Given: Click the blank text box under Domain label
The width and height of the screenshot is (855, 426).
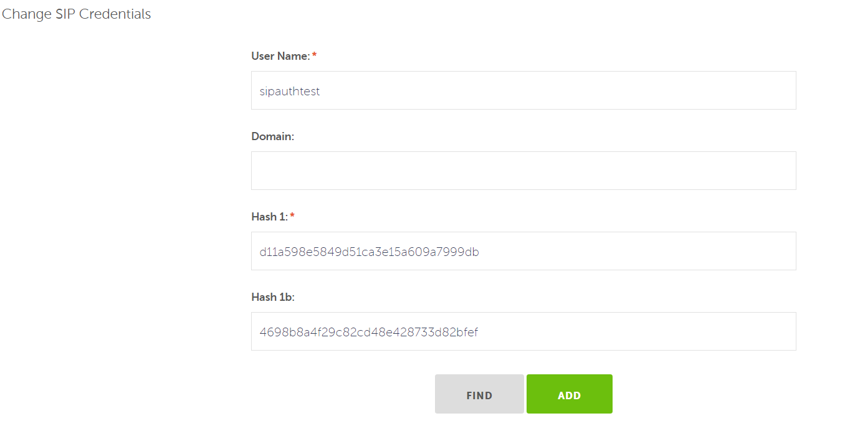Looking at the screenshot, I should pos(523,171).
